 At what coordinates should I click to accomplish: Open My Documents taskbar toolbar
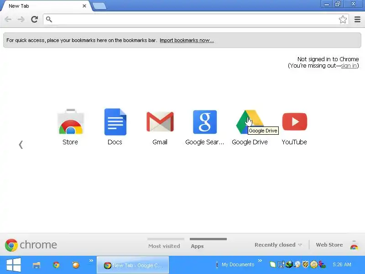coord(238,264)
